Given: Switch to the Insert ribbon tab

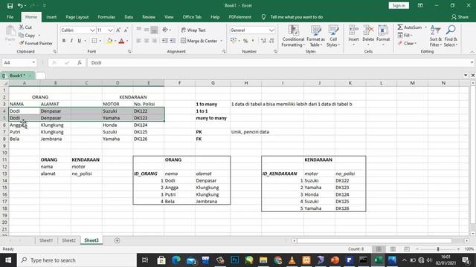Looking at the screenshot, I should (x=51, y=17).
